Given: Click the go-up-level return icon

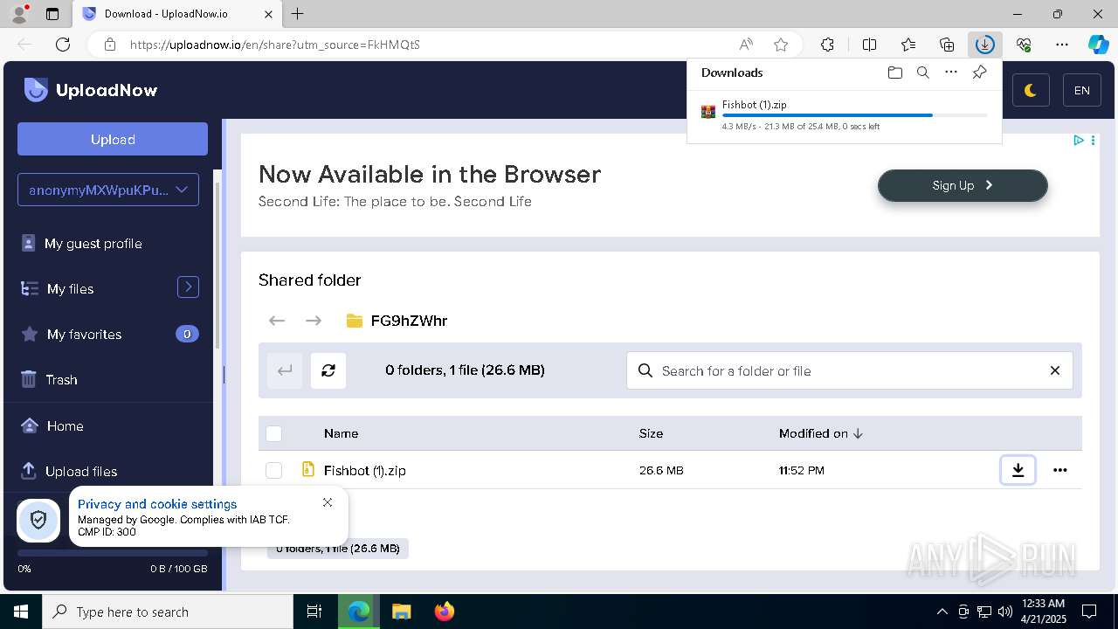Looking at the screenshot, I should coord(285,370).
